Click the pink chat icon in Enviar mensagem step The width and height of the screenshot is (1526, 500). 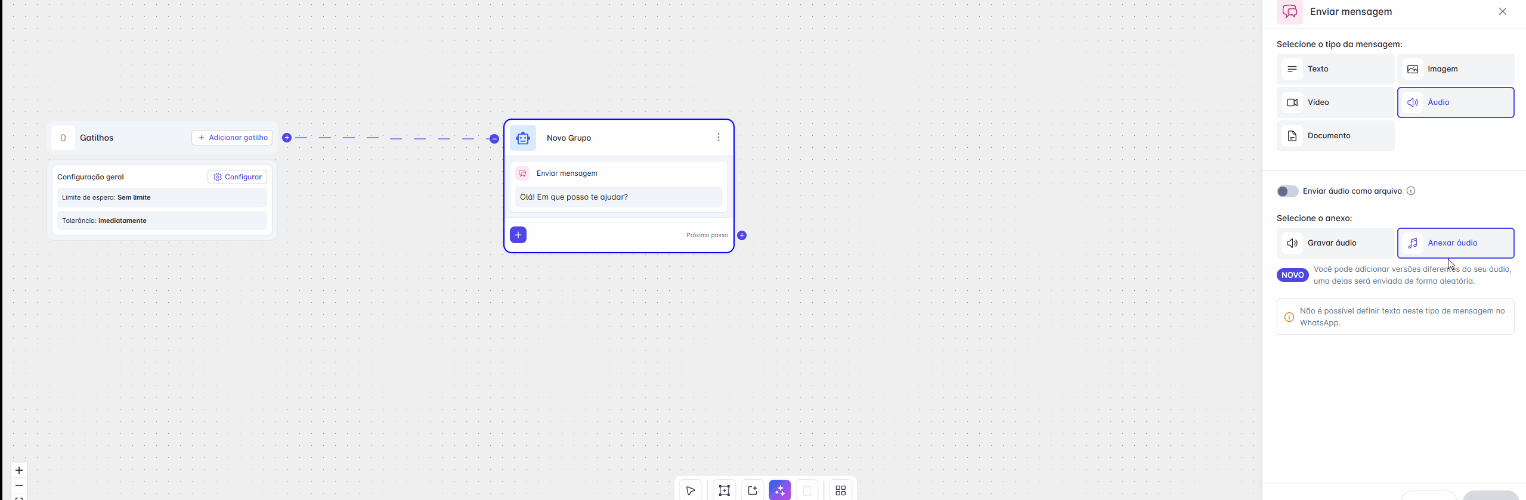pos(522,173)
